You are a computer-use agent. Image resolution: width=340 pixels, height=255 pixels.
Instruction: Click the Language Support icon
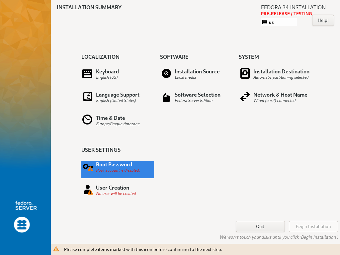click(x=87, y=97)
